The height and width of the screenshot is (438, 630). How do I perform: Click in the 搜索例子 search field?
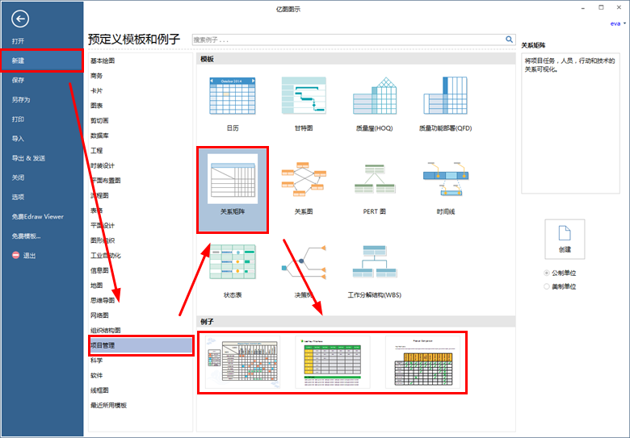click(x=348, y=40)
